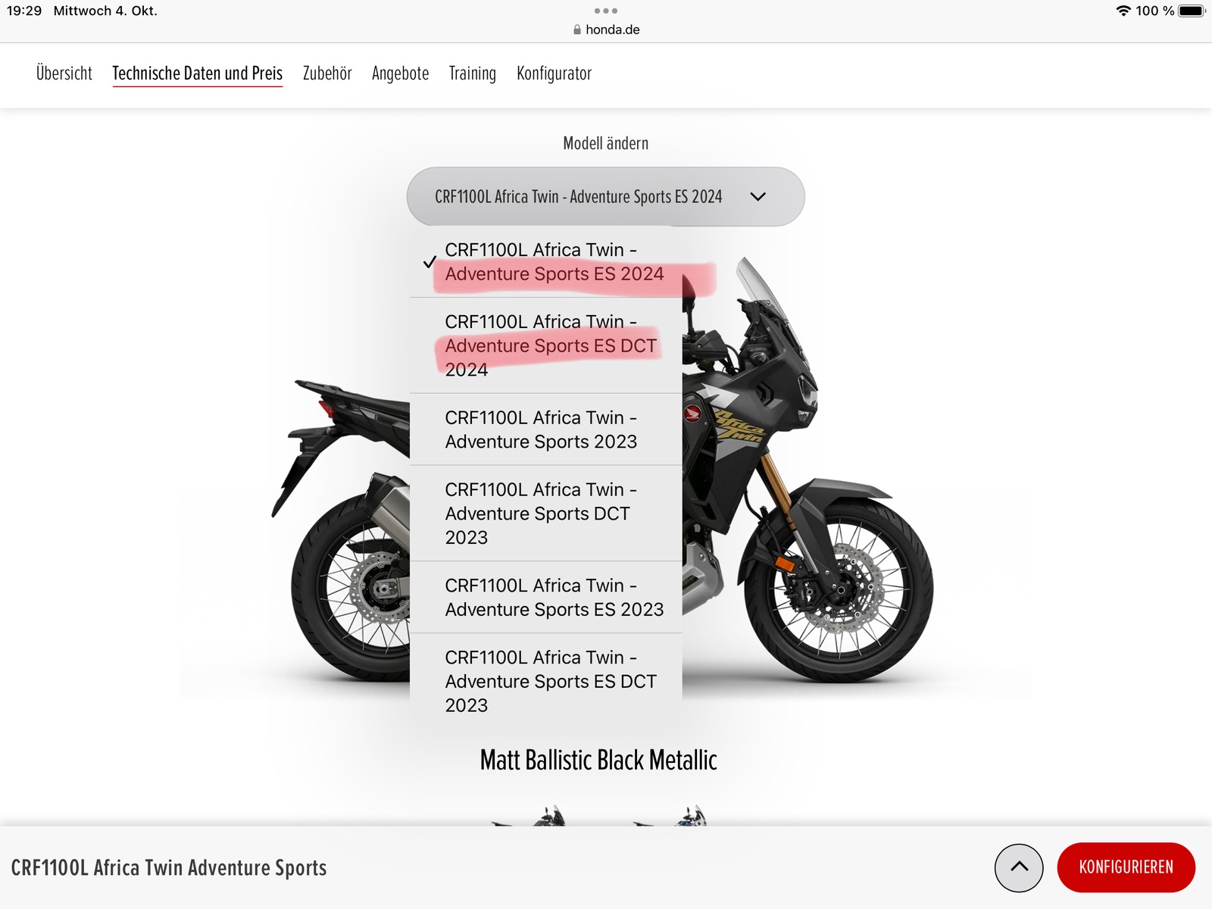Select checked Adventure Sports ES 2024 option
The image size is (1212, 909).
point(545,262)
